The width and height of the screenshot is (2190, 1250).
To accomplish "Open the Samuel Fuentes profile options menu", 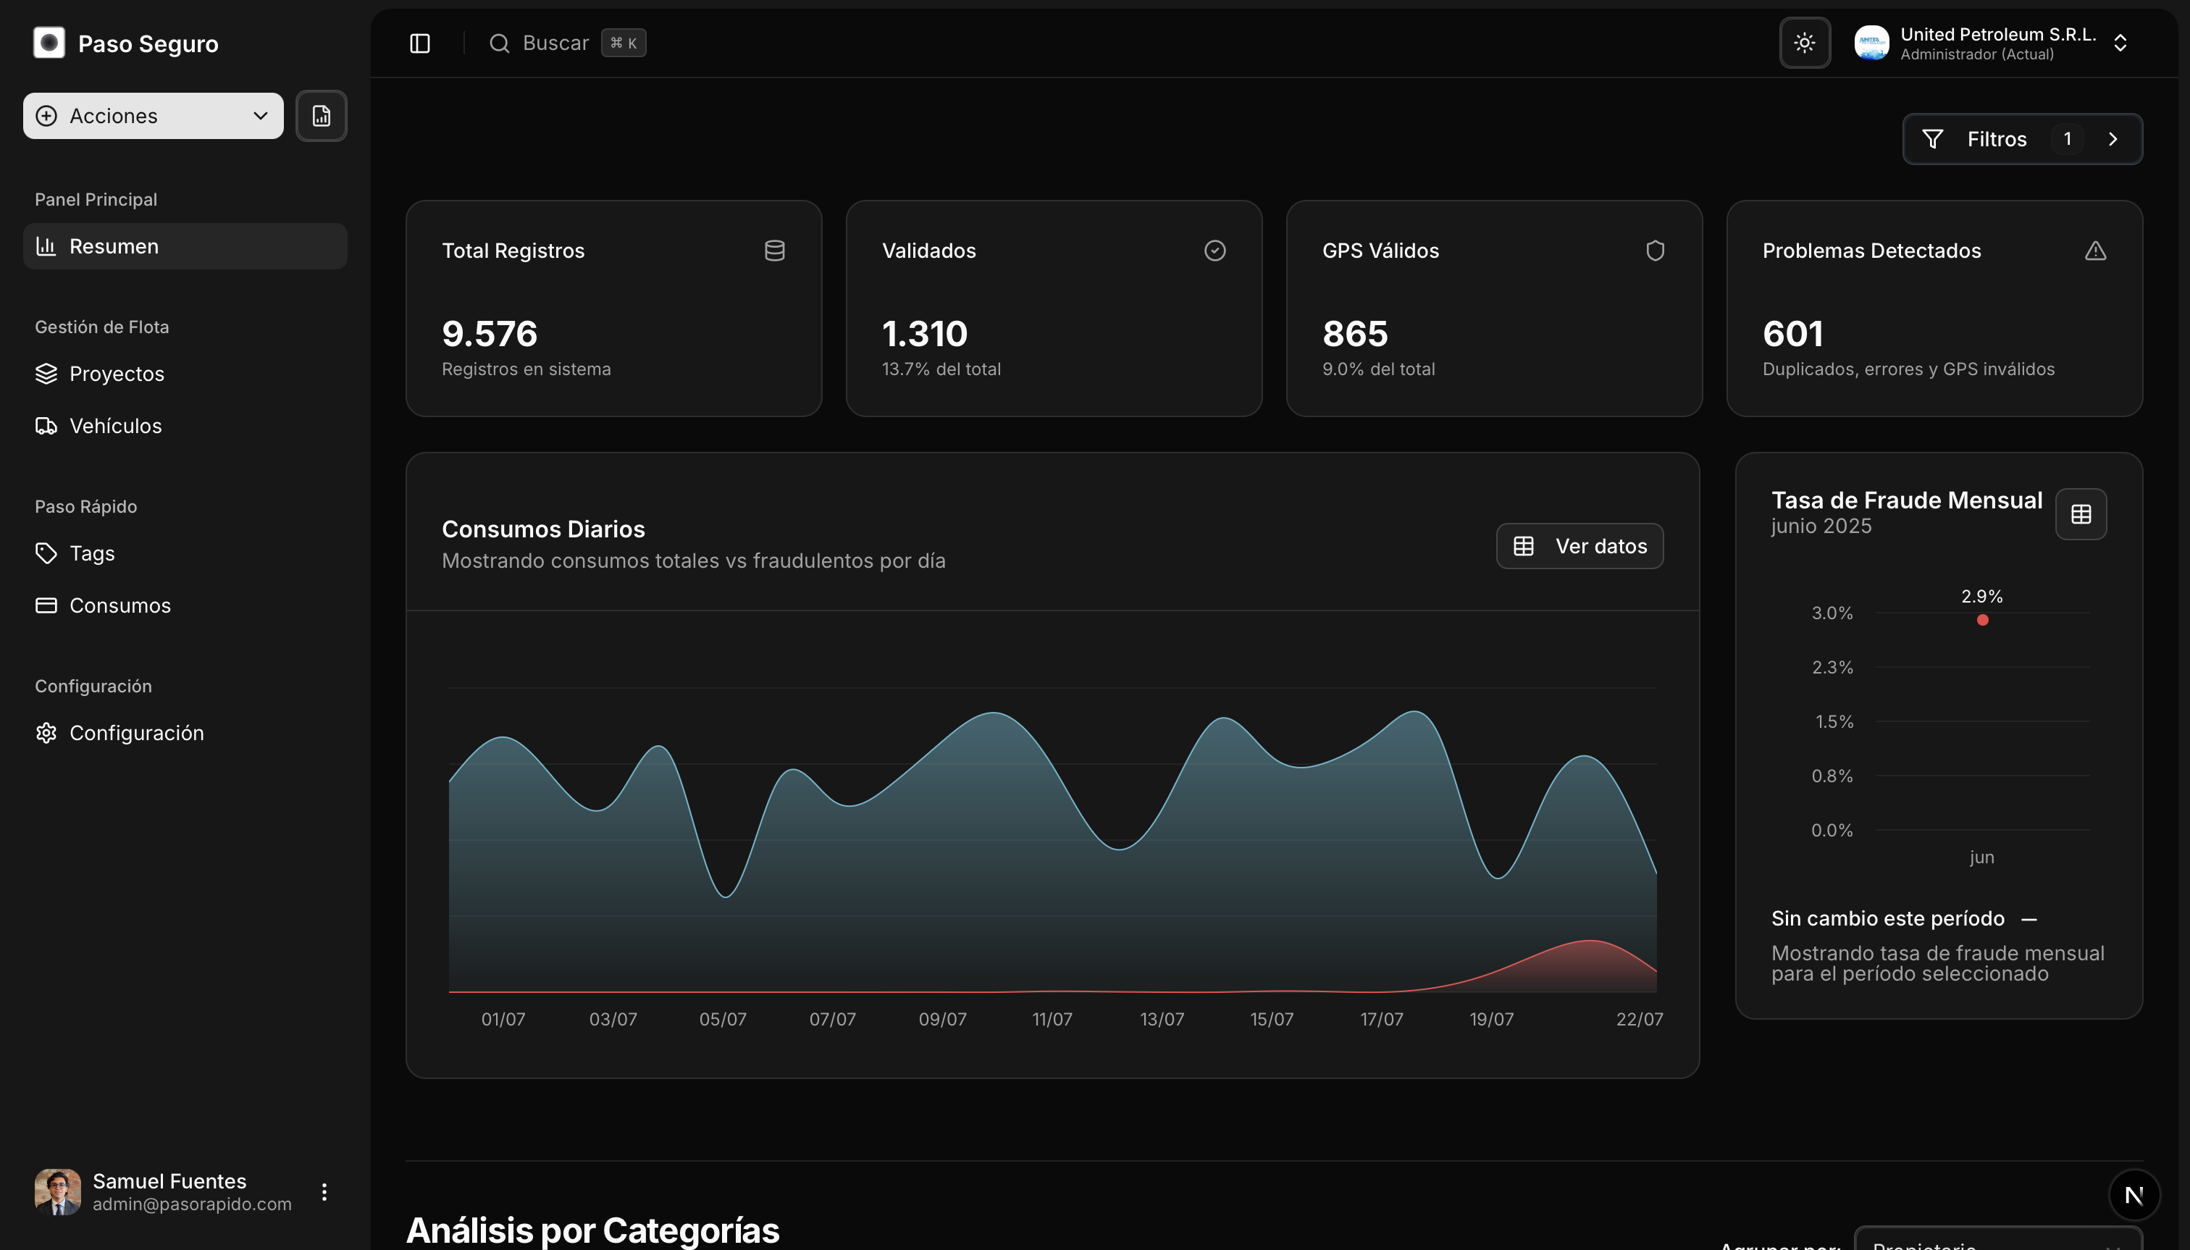I will tap(324, 1191).
